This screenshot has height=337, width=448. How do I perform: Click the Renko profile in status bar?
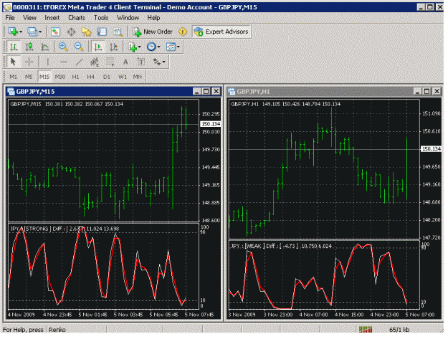[57, 330]
